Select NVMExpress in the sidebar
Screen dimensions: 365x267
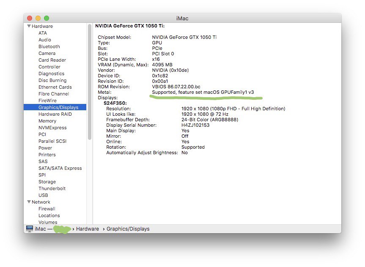tap(52, 128)
